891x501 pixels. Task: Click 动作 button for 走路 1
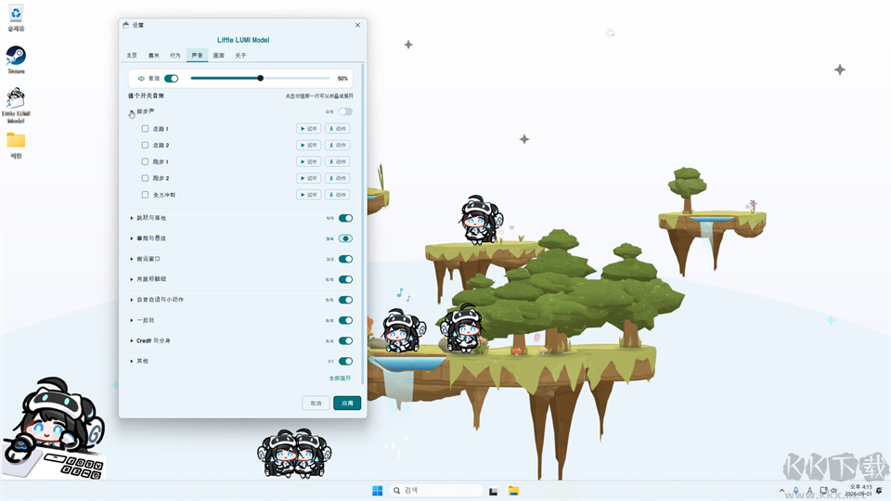(338, 129)
